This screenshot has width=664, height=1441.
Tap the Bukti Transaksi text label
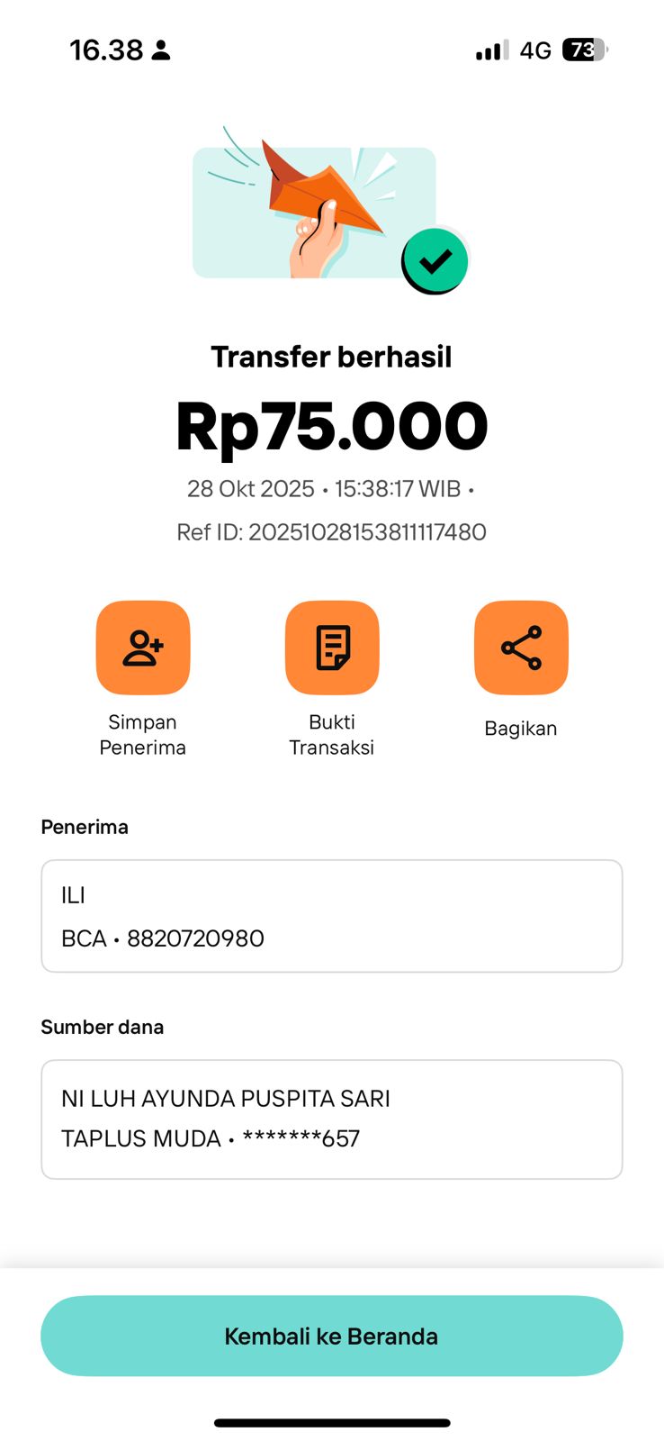(332, 735)
